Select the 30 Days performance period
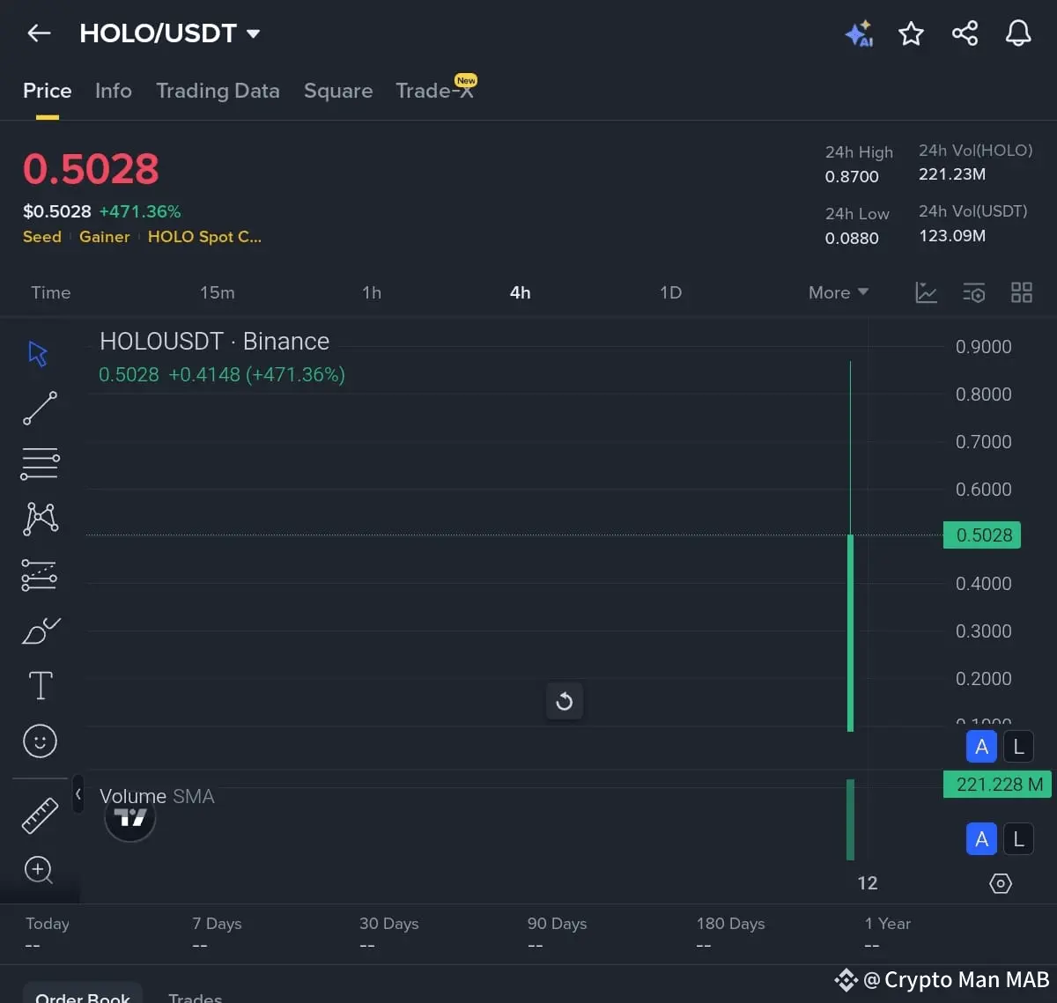Viewport: 1057px width, 1003px height. (x=388, y=933)
